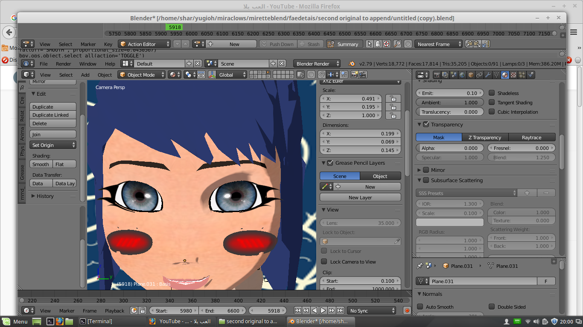
Task: Enable Lock Camera to View checkbox
Action: (x=324, y=262)
